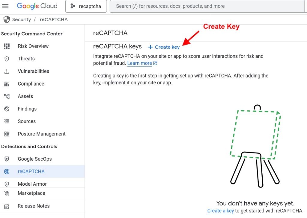Screen dimensions: 307x218
Task: Expand the navigation with the hamburger menu
Action: [x=5, y=6]
